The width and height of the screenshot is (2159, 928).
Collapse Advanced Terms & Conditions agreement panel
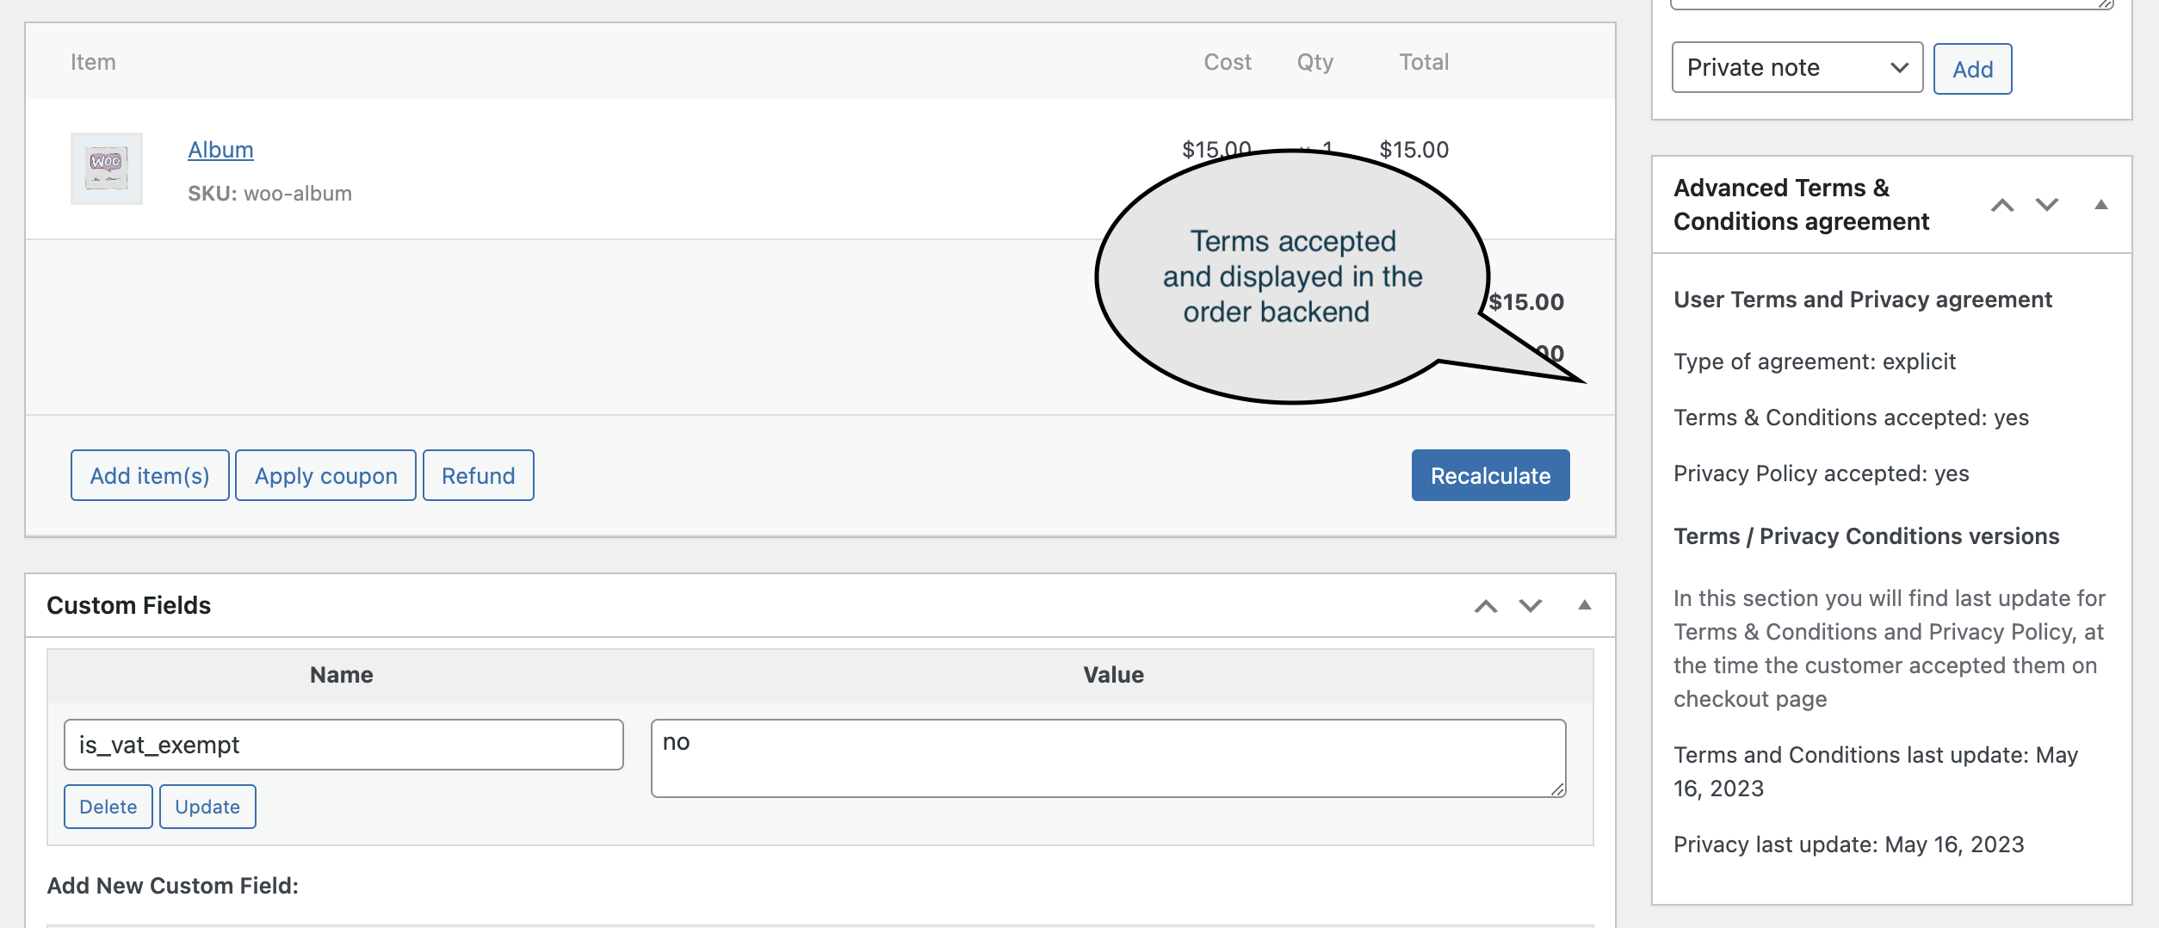pyautogui.click(x=2100, y=205)
